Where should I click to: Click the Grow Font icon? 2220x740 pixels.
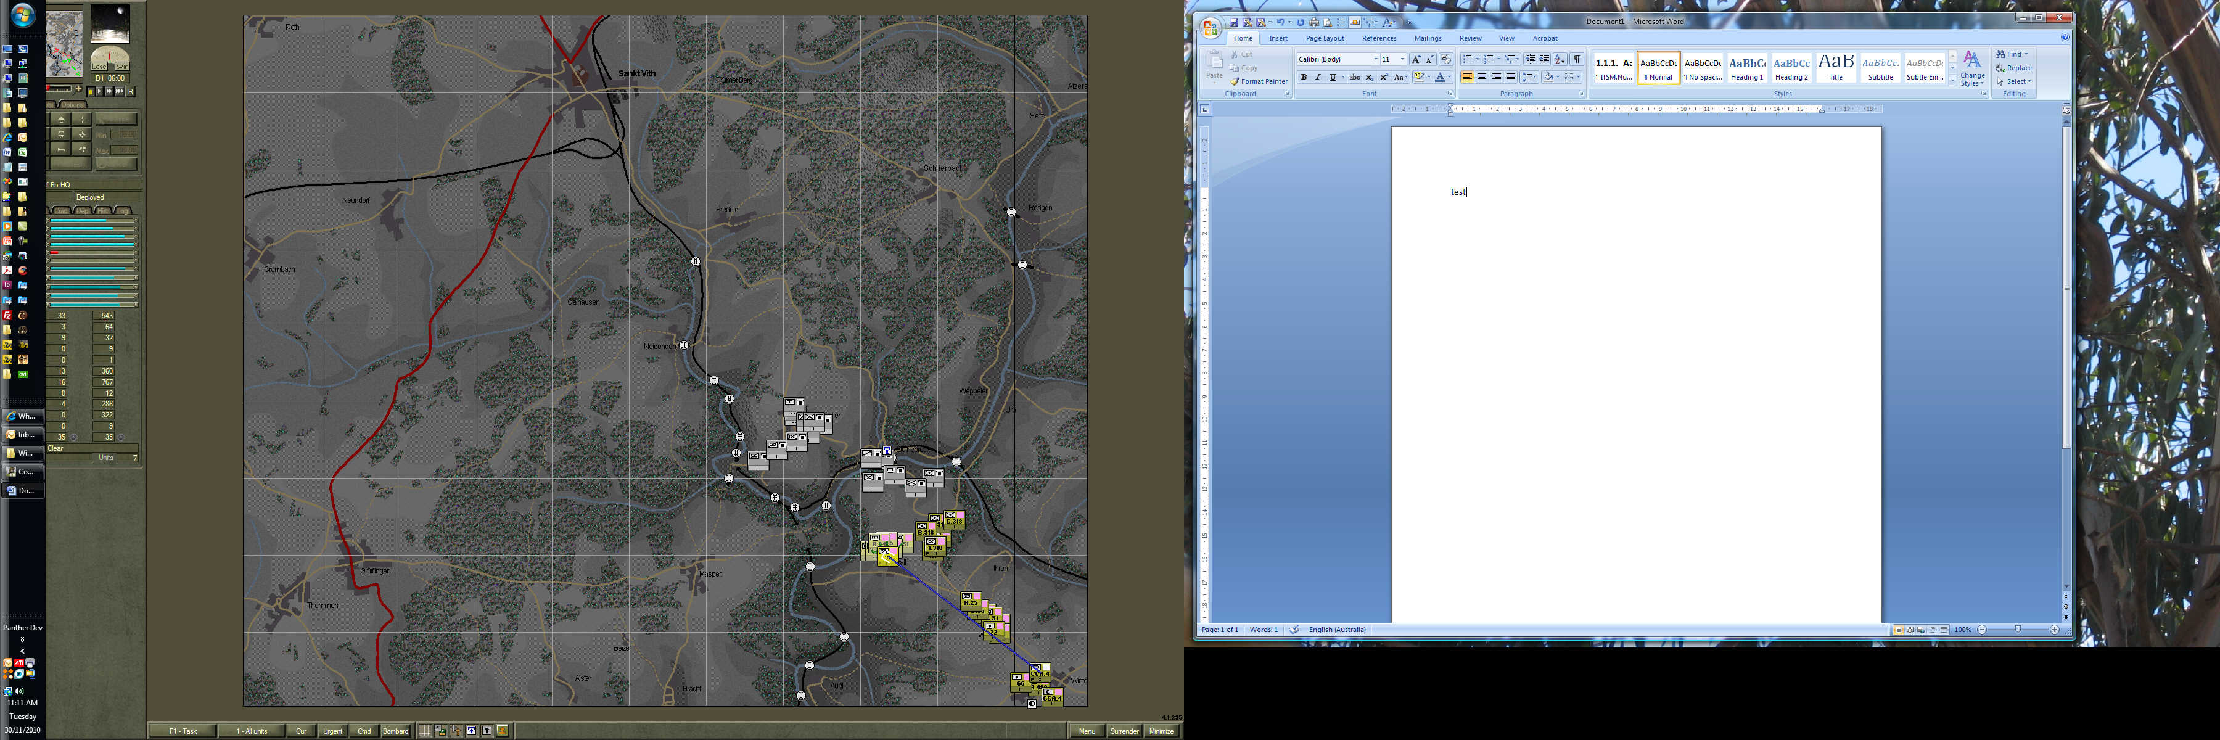pyautogui.click(x=1415, y=59)
